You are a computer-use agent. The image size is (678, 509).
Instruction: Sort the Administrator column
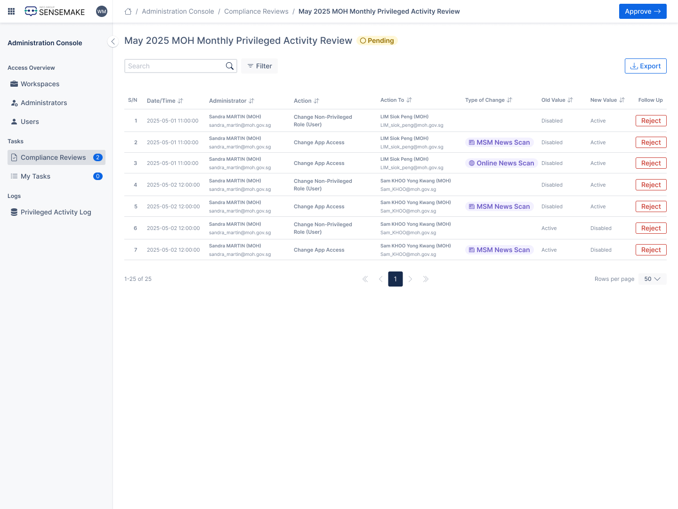tap(251, 101)
